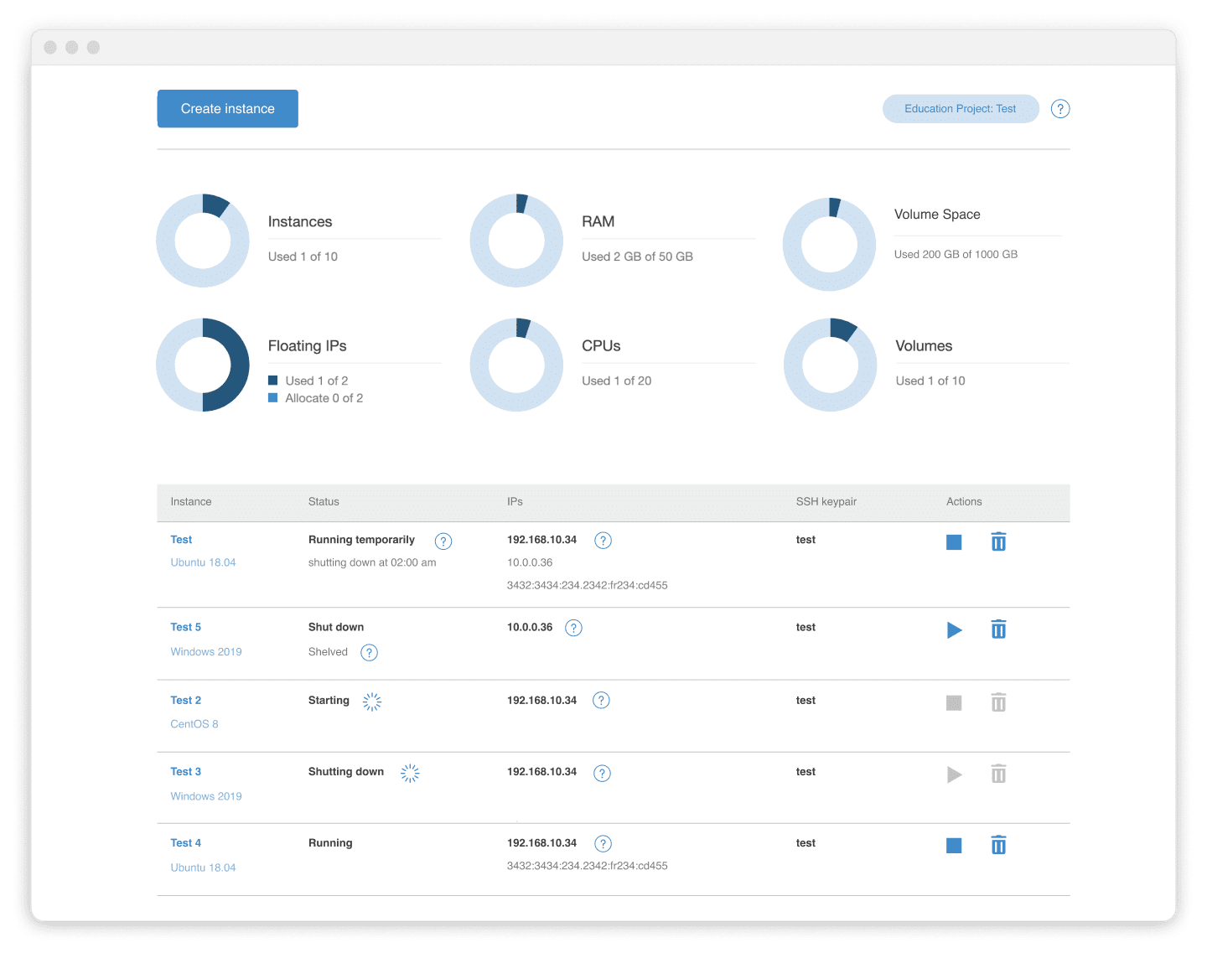
Task: Click the Allocate 0 of 2 legend swatch
Action: coord(272,398)
